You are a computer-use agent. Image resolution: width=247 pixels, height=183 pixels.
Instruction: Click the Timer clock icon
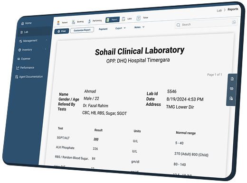138,18
